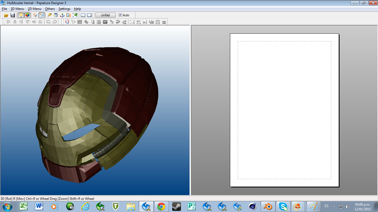The width and height of the screenshot is (378, 212).
Task: Toggle the multicolored cube texture button
Action: [x=27, y=15]
